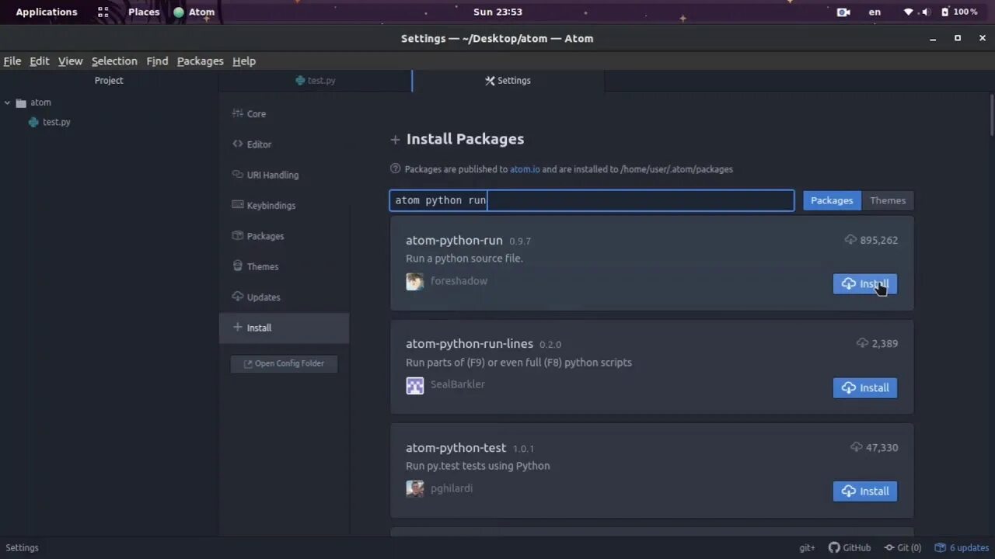Click the foreshadow author name
This screenshot has height=559, width=995.
tap(459, 281)
